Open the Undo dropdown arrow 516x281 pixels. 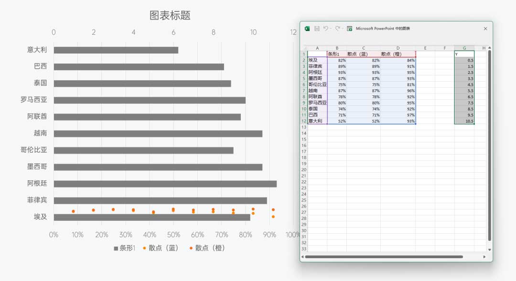point(331,29)
